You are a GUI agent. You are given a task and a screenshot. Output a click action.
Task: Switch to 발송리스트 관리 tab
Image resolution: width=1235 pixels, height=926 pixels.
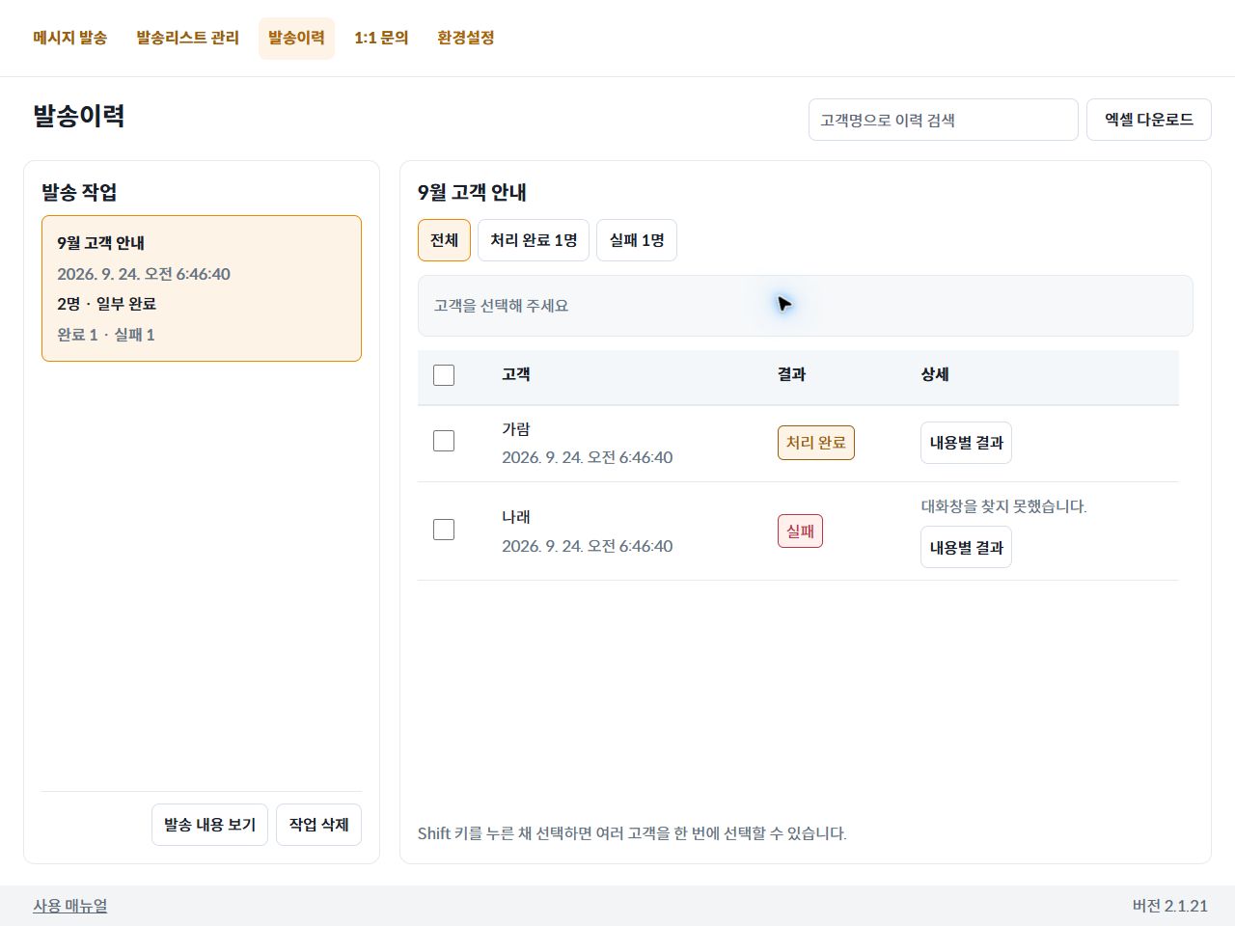click(187, 38)
